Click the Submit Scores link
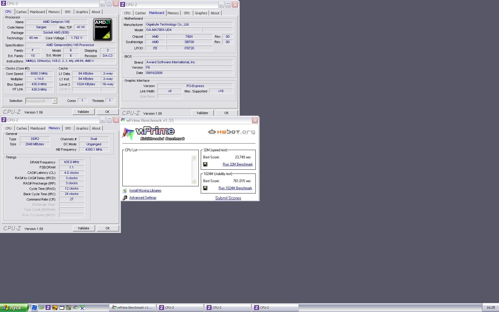The width and height of the screenshot is (499, 312). pyautogui.click(x=228, y=198)
